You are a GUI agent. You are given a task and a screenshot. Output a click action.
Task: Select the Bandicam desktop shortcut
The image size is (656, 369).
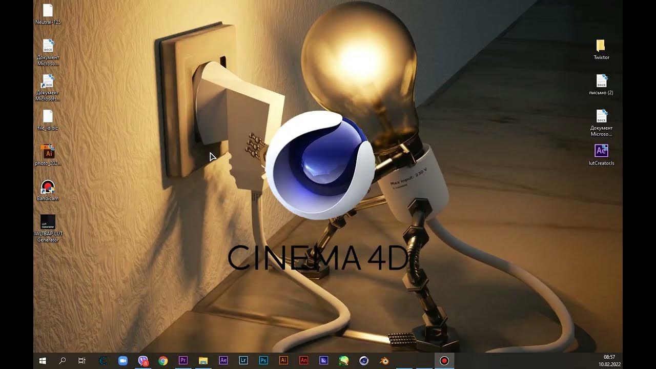[x=48, y=190]
